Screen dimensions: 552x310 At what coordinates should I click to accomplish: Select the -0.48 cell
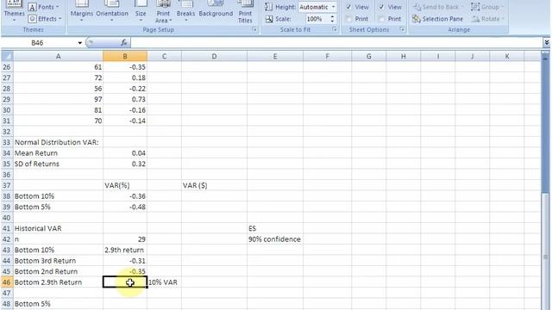[125, 207]
